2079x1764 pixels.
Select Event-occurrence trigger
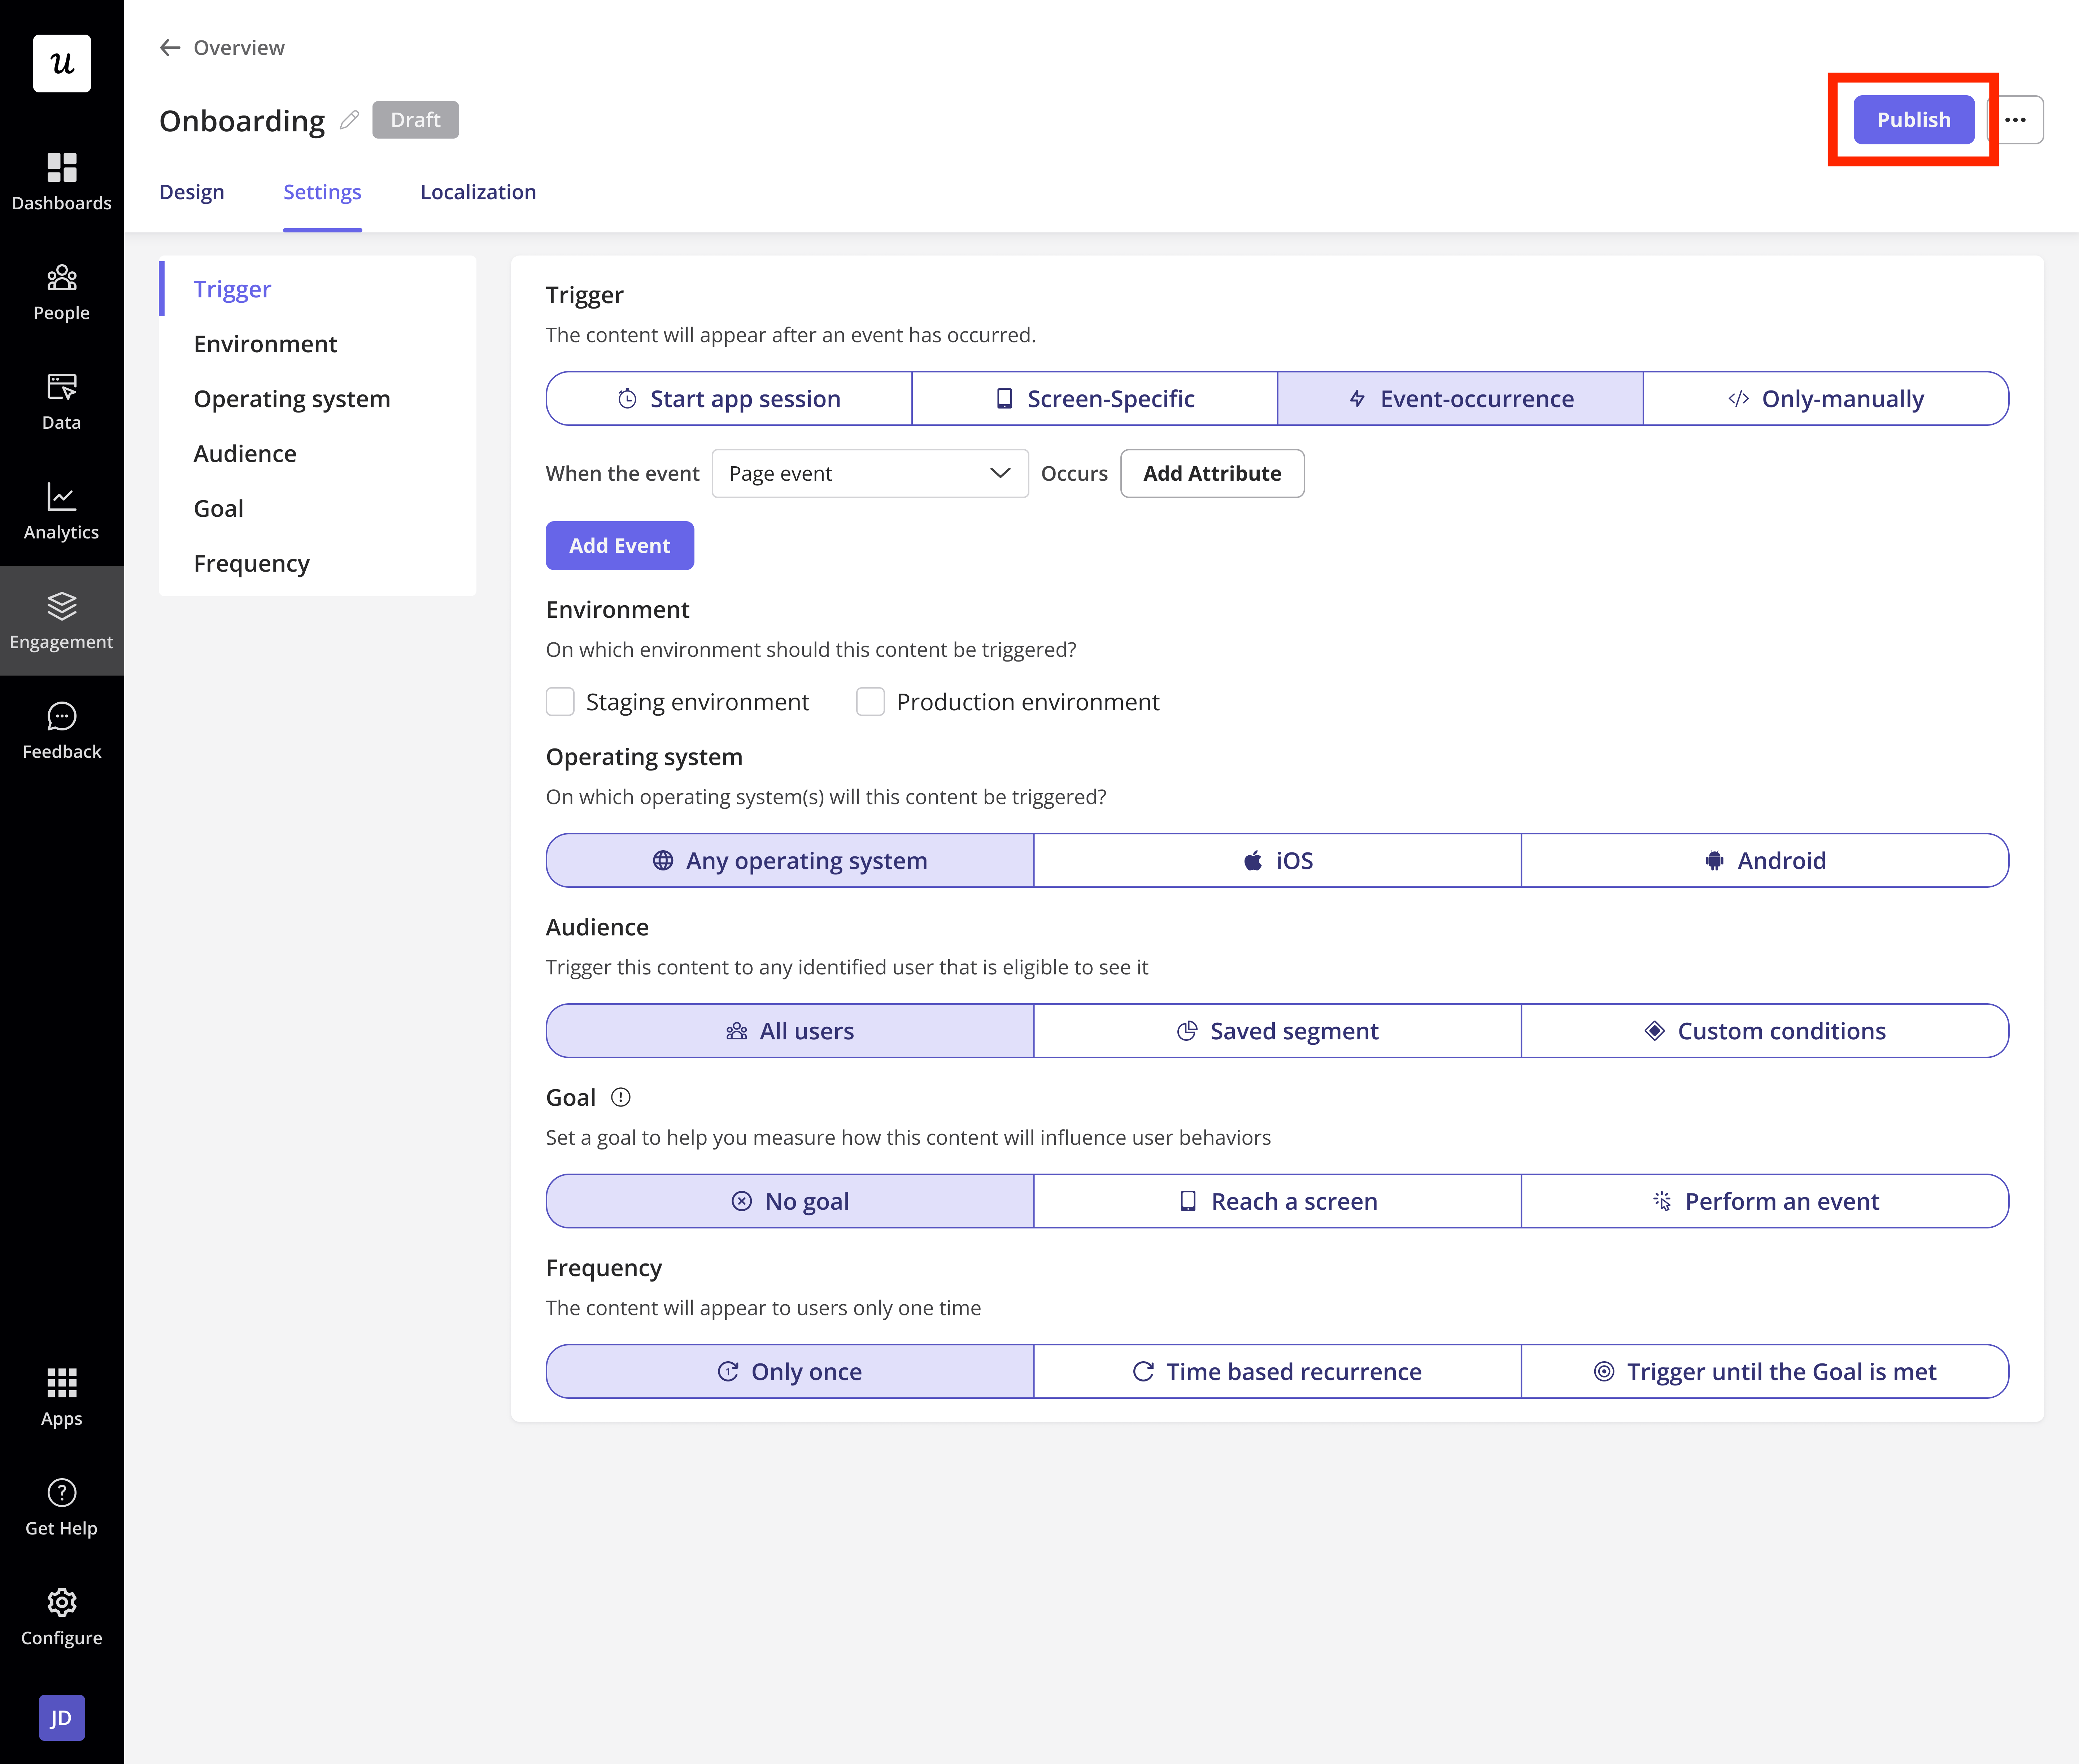tap(1461, 399)
